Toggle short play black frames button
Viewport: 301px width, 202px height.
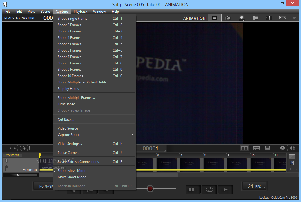pyautogui.click(x=193, y=190)
